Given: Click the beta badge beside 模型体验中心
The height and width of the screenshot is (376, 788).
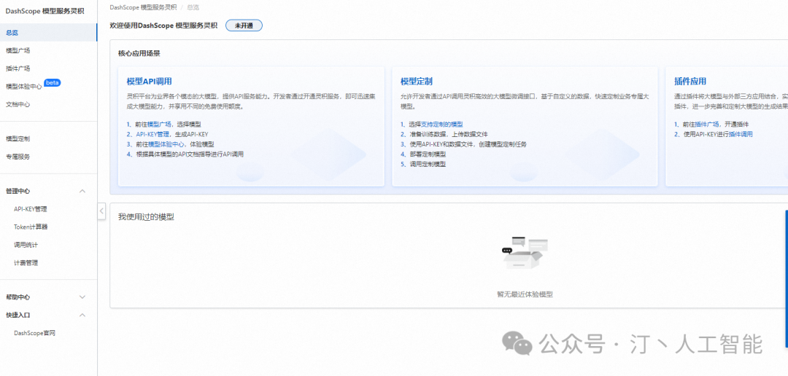Looking at the screenshot, I should point(53,83).
